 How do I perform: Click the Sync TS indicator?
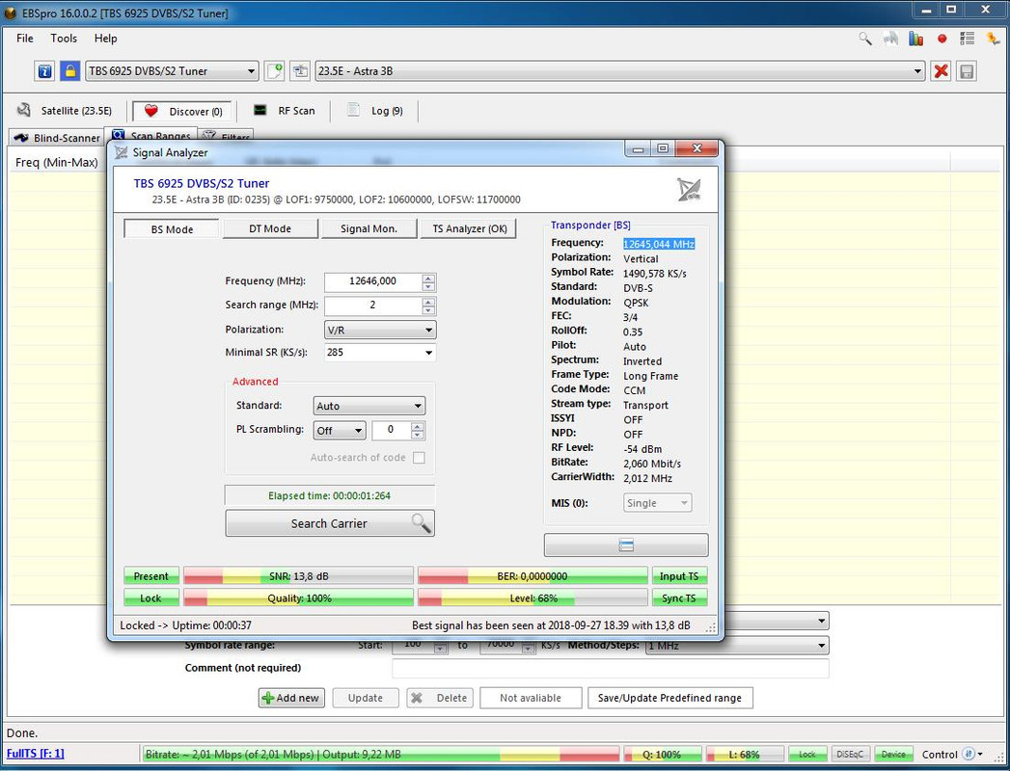click(679, 598)
